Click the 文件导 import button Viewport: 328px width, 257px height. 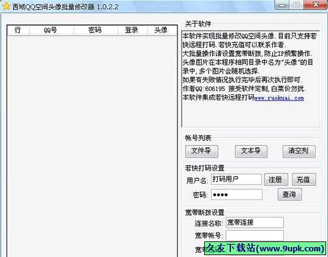tap(202, 151)
